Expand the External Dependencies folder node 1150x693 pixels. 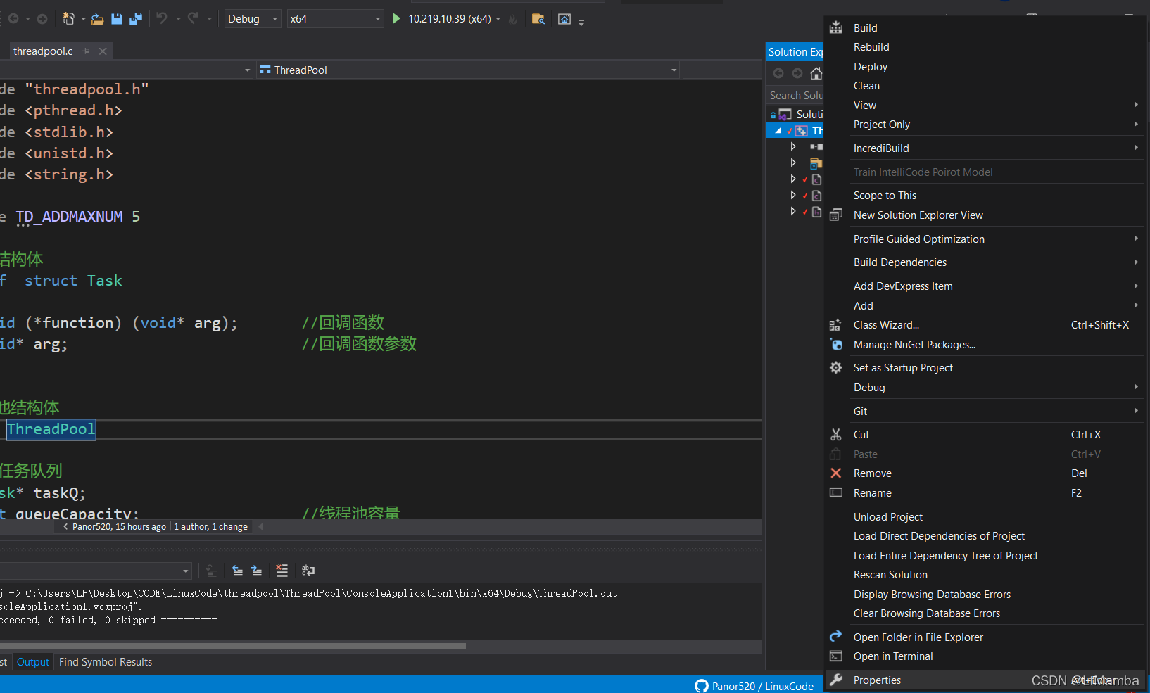pyautogui.click(x=793, y=163)
